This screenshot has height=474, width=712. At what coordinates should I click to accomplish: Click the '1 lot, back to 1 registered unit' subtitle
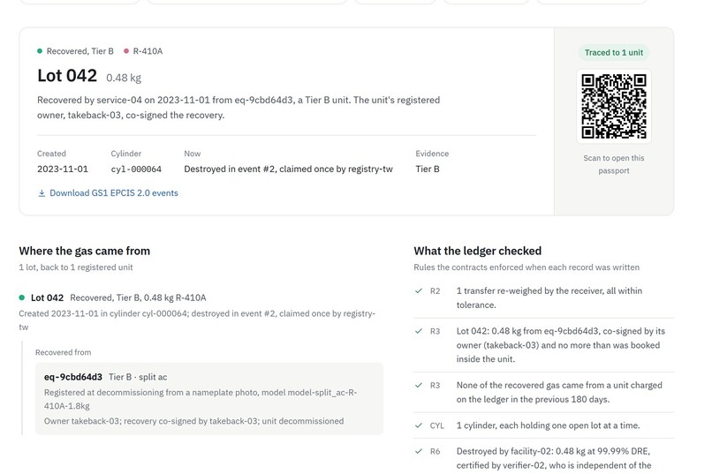(x=76, y=267)
